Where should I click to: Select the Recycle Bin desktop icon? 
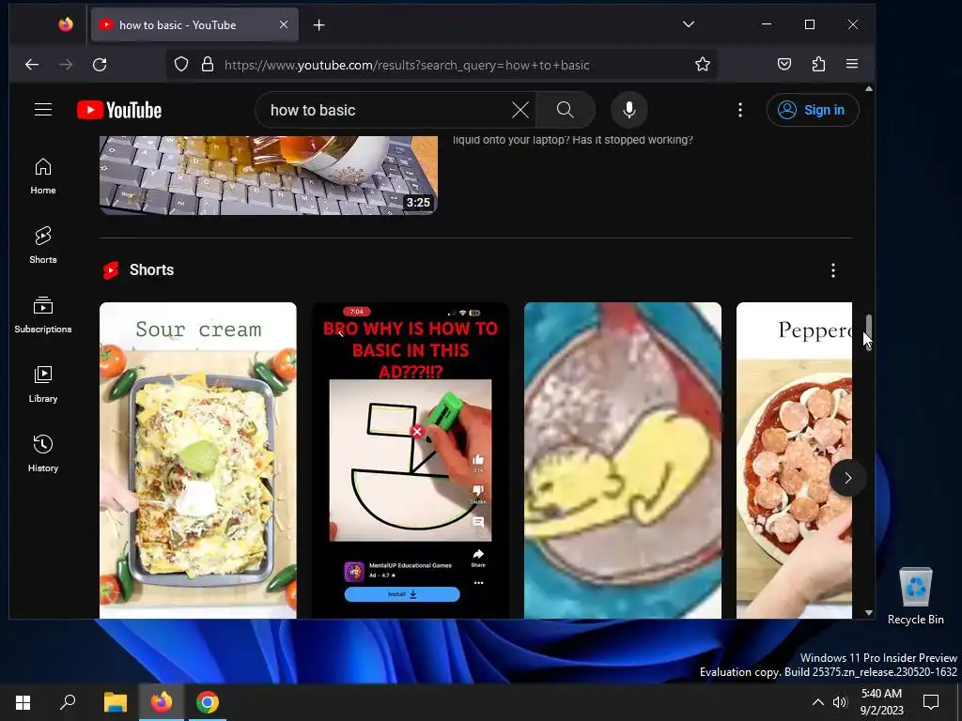915,596
